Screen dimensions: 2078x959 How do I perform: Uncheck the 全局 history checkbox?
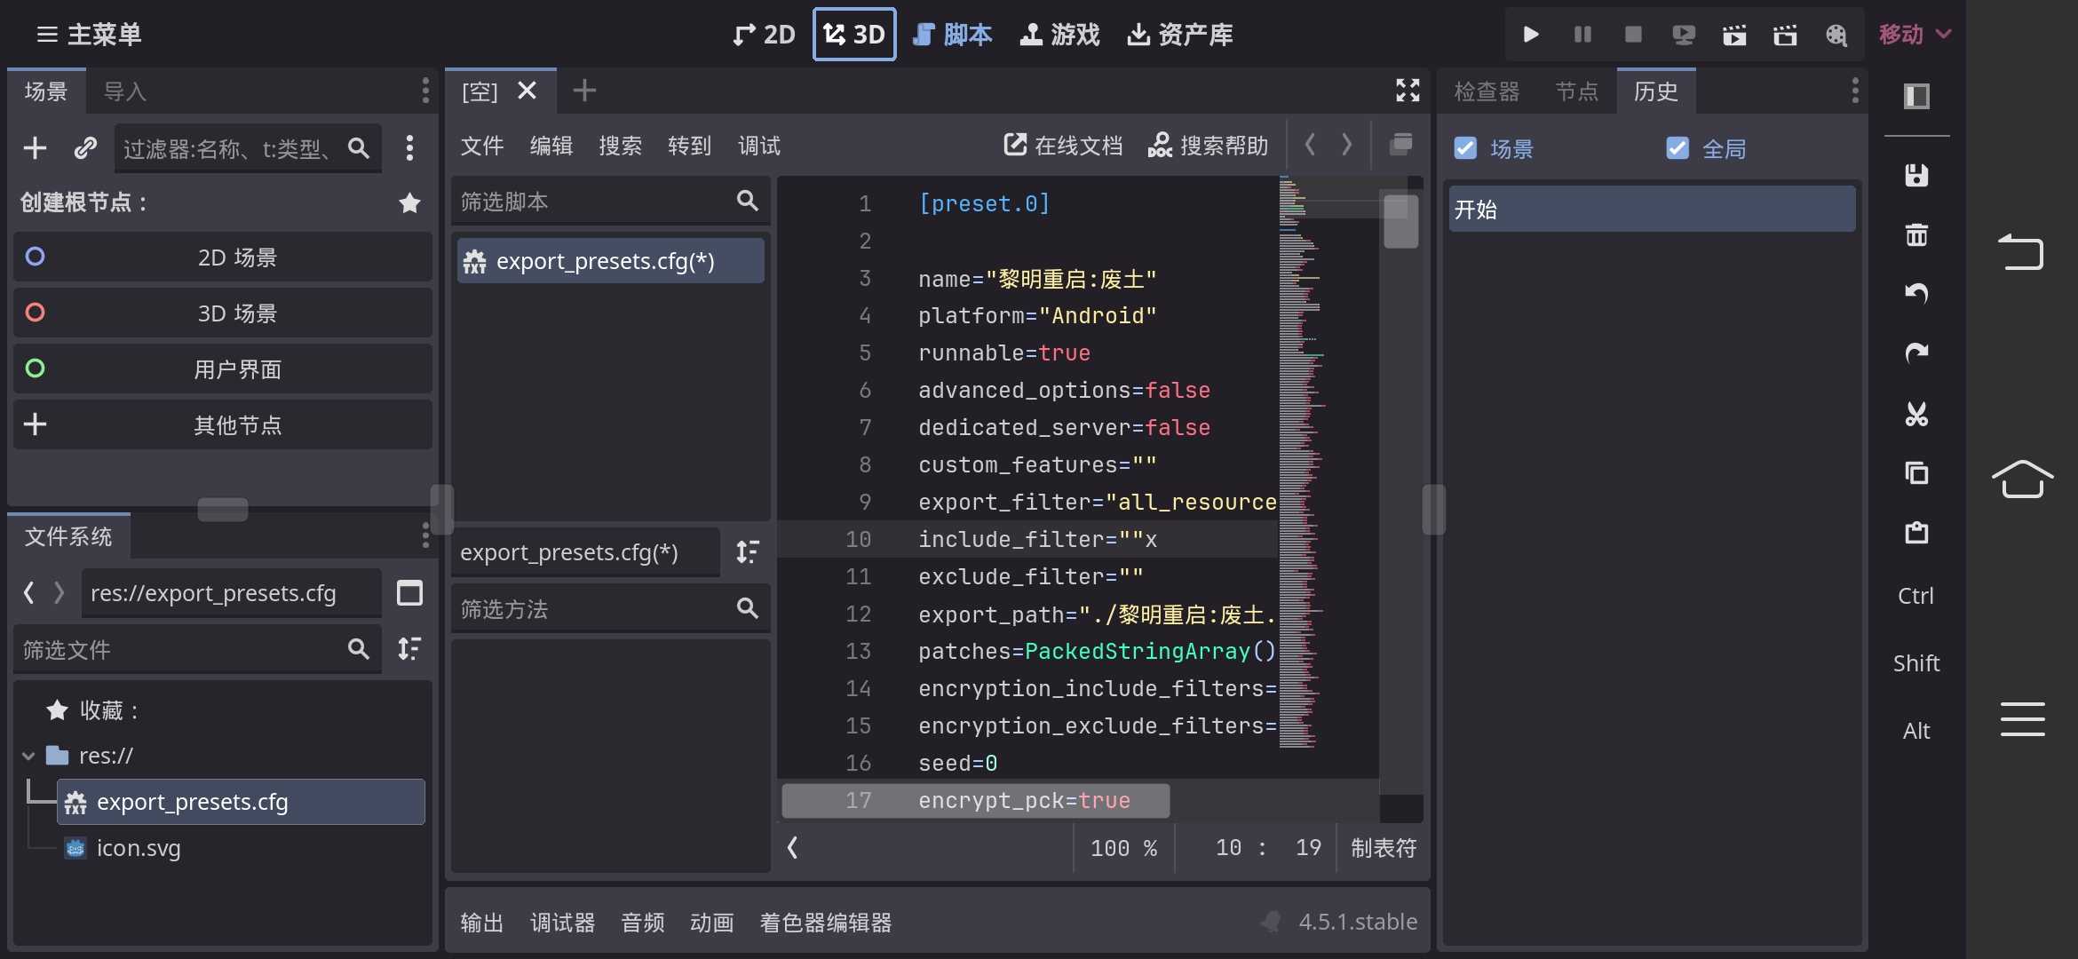(1677, 148)
